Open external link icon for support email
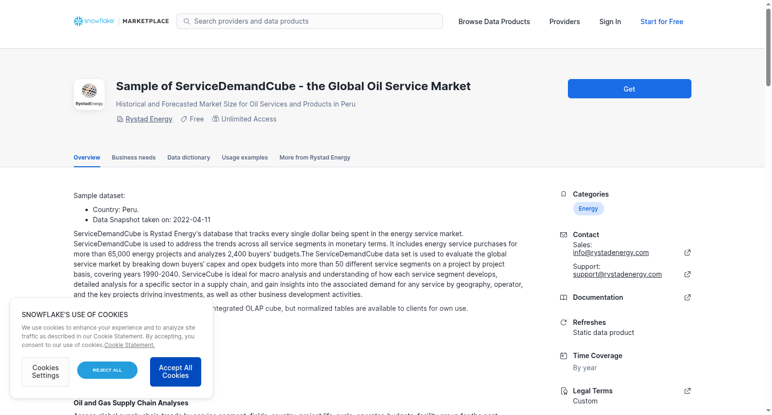The height and width of the screenshot is (415, 772). 688,274
